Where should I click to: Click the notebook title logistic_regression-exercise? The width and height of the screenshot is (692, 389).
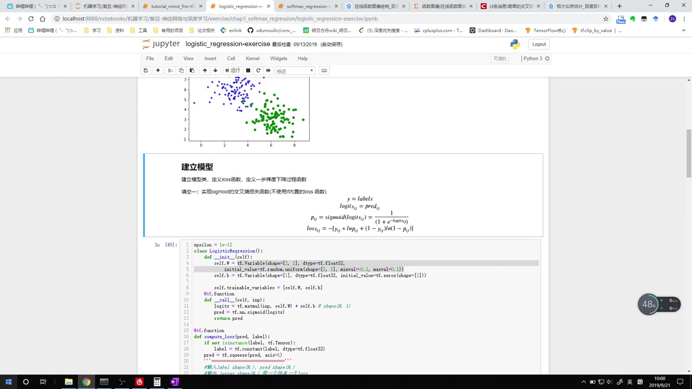point(228,44)
